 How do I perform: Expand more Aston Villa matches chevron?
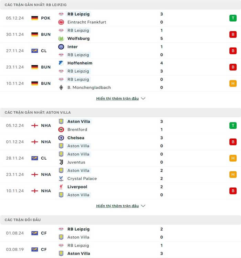click(x=143, y=206)
